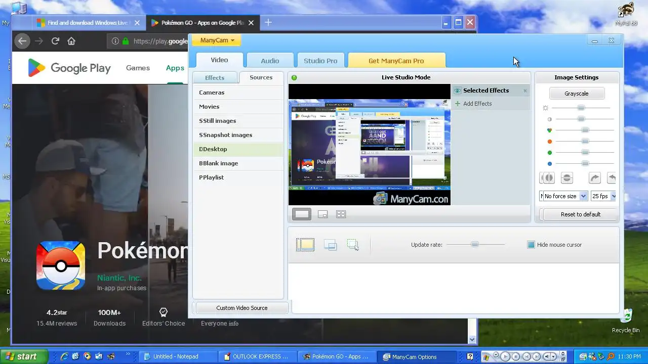This screenshot has width=648, height=364.
Task: Select Movies in the sources list
Action: (x=238, y=107)
